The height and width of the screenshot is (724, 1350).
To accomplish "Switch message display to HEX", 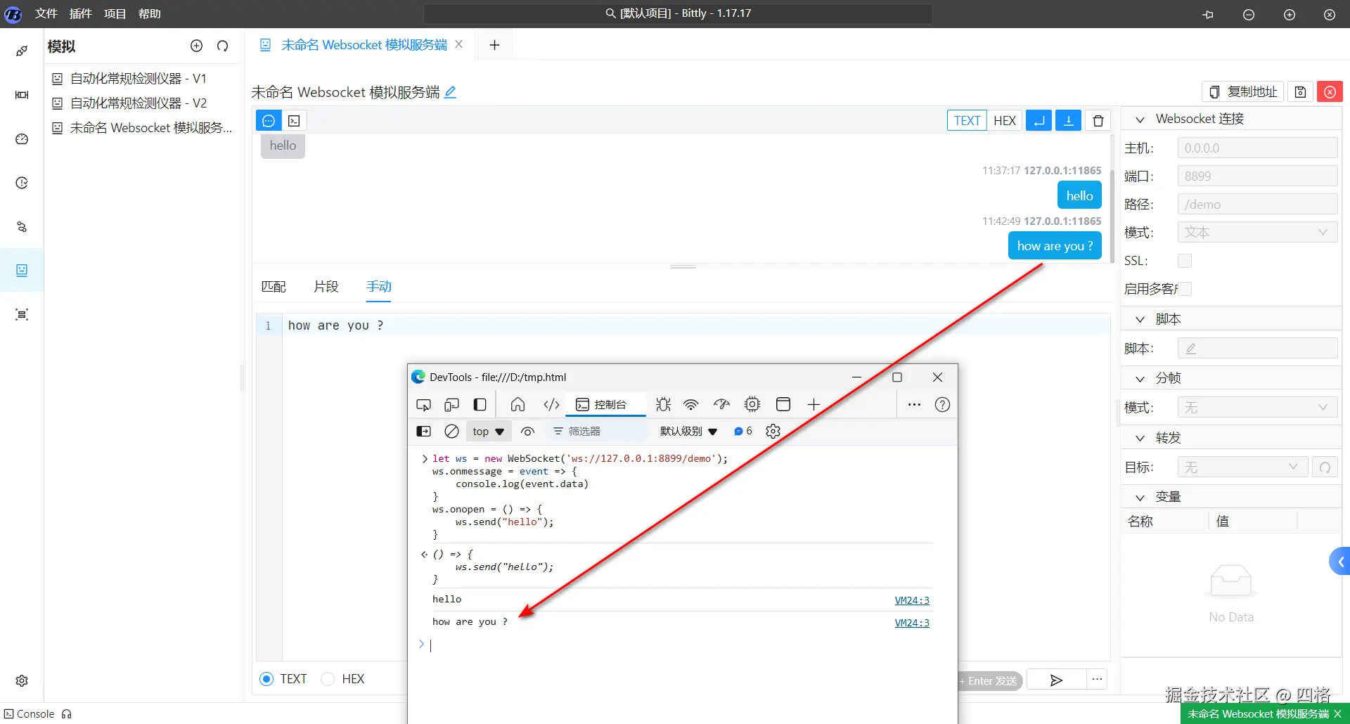I will (x=1005, y=121).
